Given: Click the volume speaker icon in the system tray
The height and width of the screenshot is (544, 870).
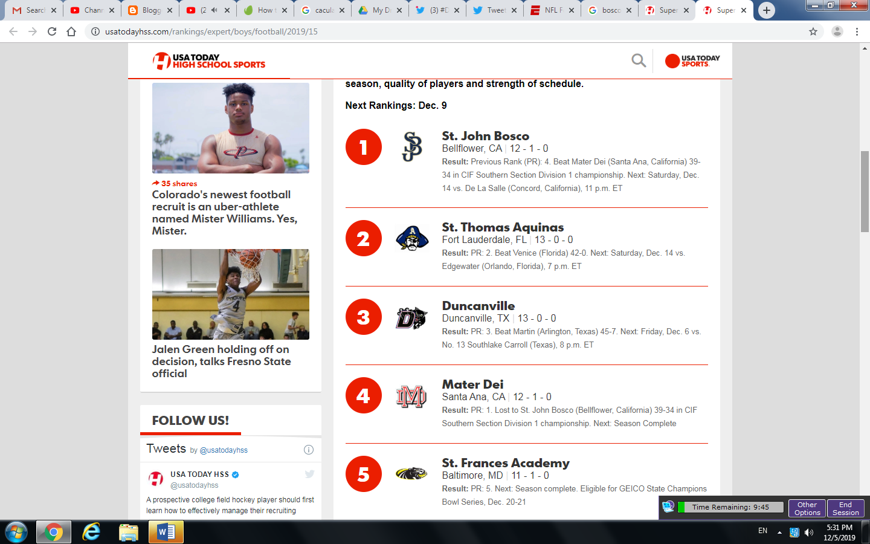Looking at the screenshot, I should [x=809, y=533].
